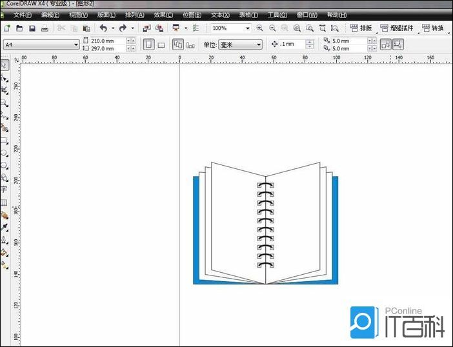Click the Print icon
The image size is (453, 347).
(45, 28)
